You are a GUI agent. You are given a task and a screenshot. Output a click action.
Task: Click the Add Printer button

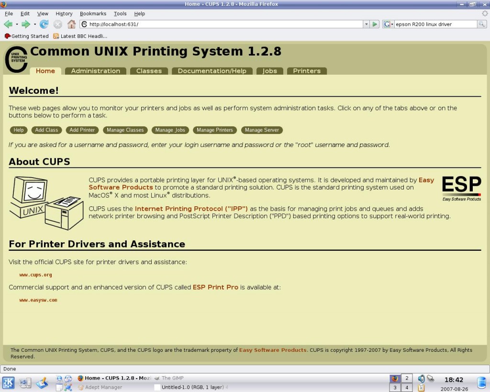pos(82,130)
